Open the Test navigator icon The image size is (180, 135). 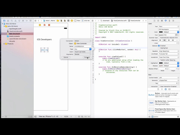(x=19, y=21)
